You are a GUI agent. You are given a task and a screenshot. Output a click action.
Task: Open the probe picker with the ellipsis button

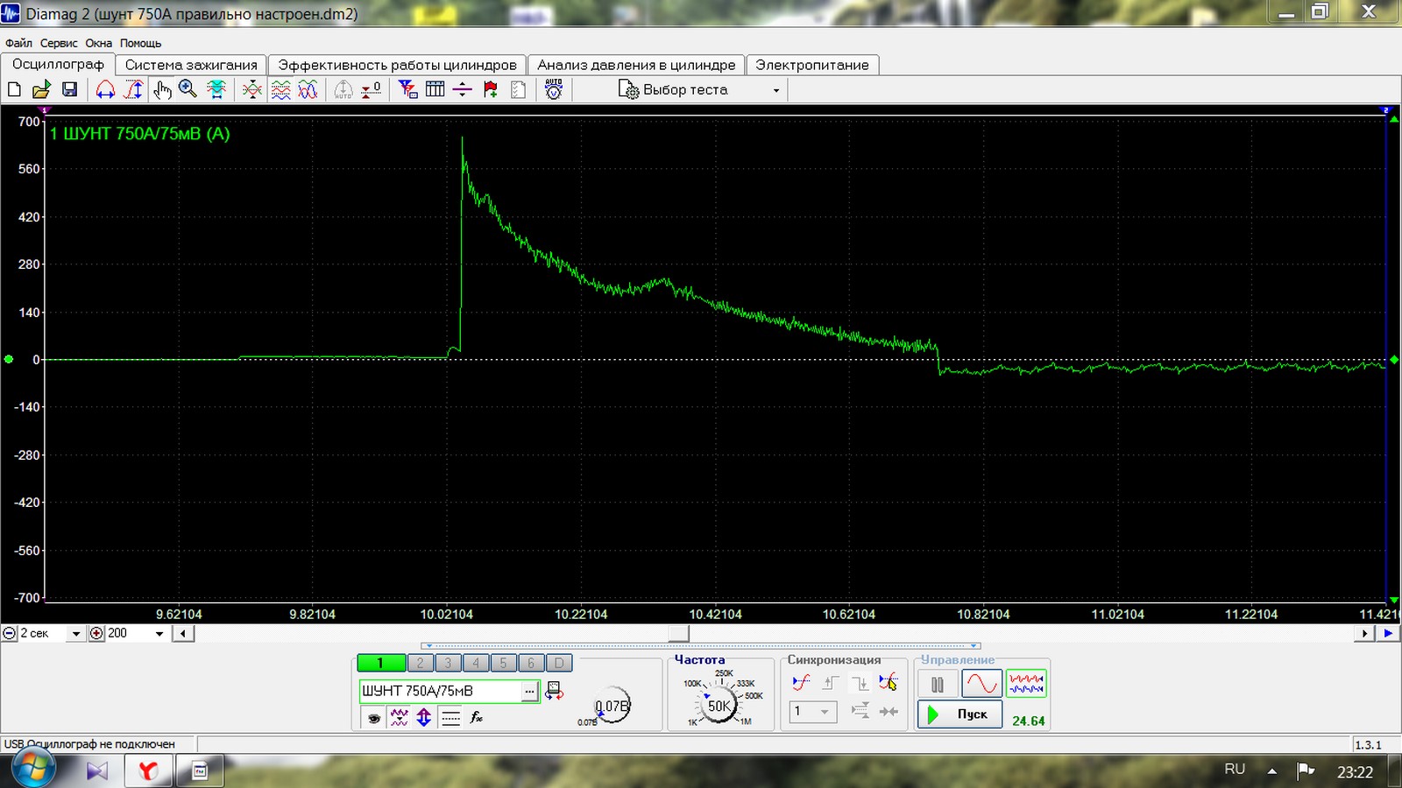(x=529, y=691)
